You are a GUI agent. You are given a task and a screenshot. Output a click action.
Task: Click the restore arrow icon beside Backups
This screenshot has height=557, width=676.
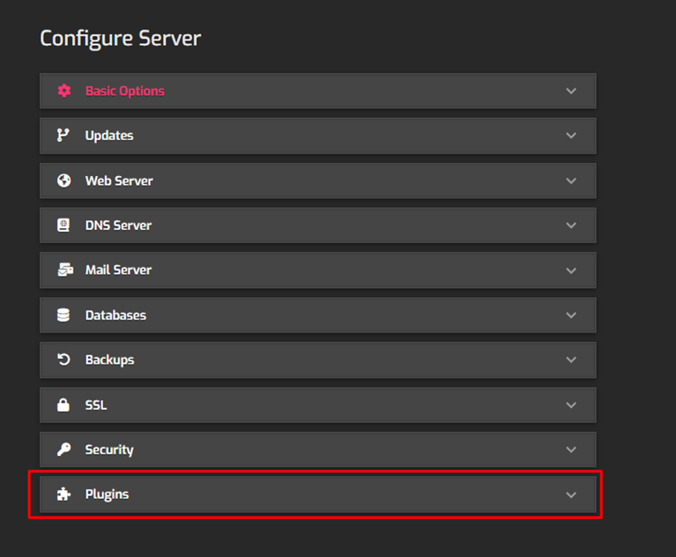pyautogui.click(x=64, y=359)
